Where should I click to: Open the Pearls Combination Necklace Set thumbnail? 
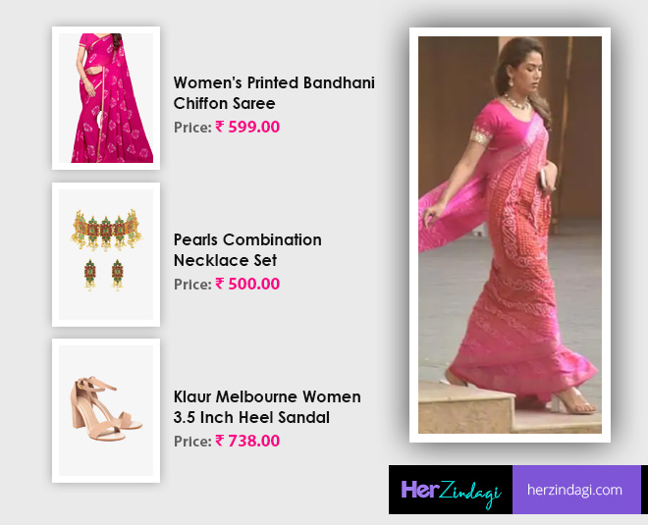pyautogui.click(x=106, y=254)
